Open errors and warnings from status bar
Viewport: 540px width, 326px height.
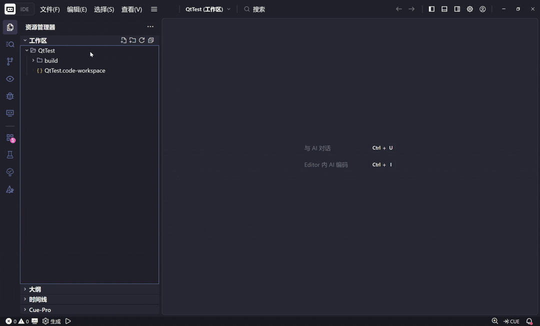(x=15, y=321)
